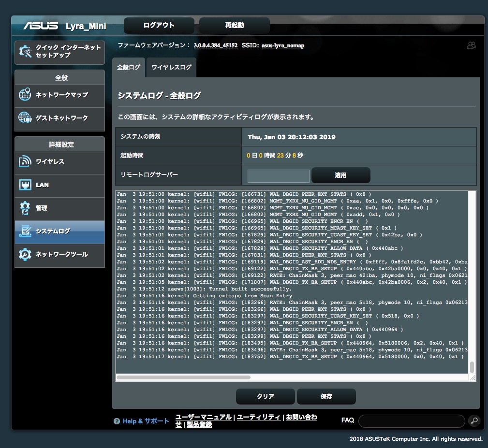Click the リモートログサーバー label

click(x=149, y=175)
